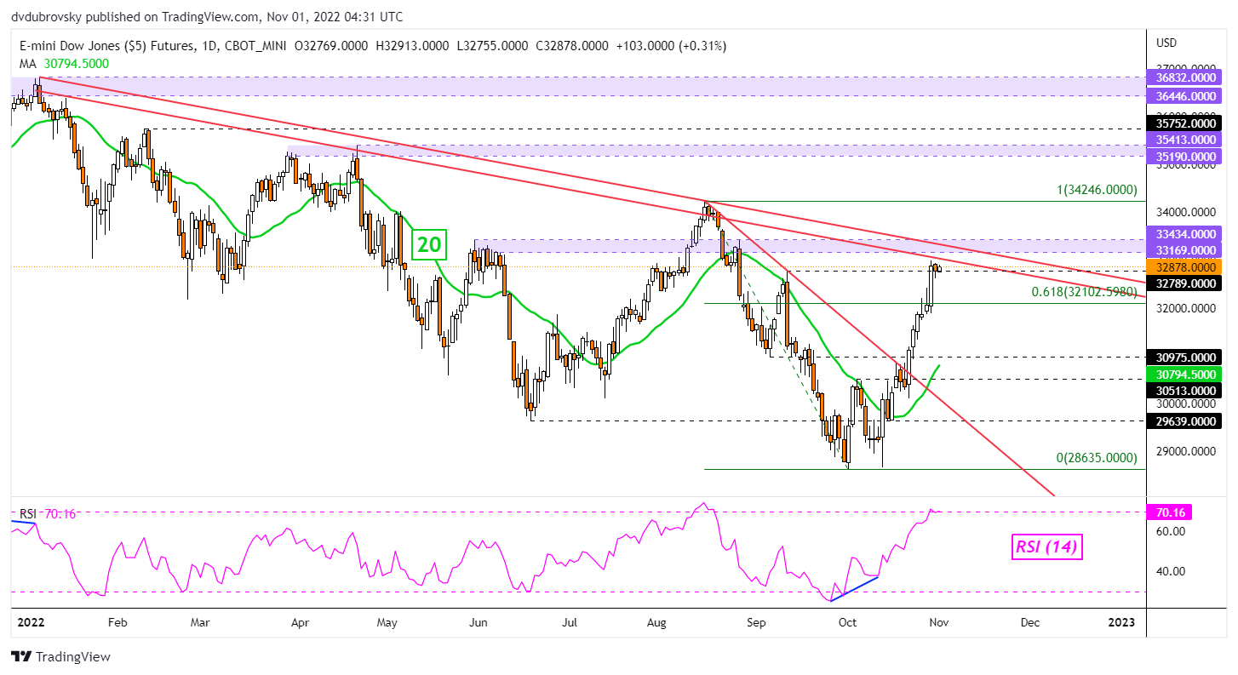Screen dimensions: 1238x675
Task: Click the Sep label on time axis
Action: 756,622
